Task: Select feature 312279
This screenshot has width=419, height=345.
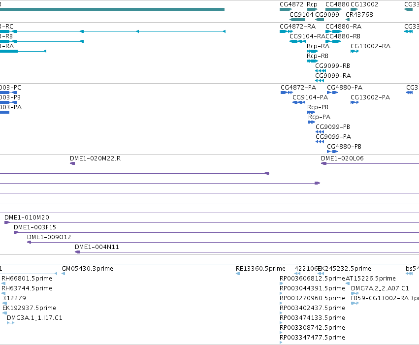Action: click(14, 298)
